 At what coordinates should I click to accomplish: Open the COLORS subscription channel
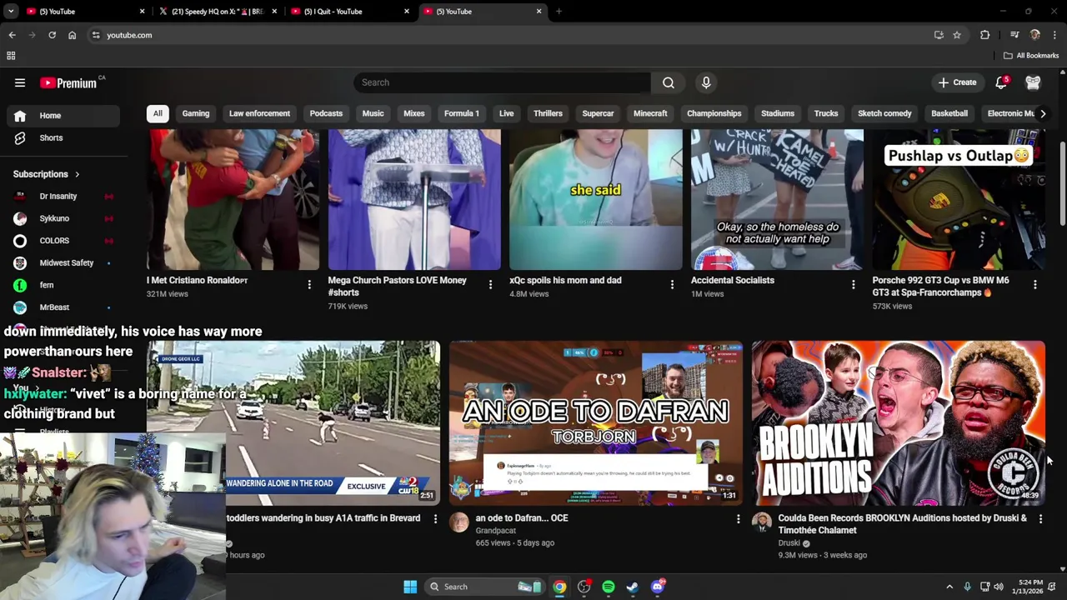63,241
